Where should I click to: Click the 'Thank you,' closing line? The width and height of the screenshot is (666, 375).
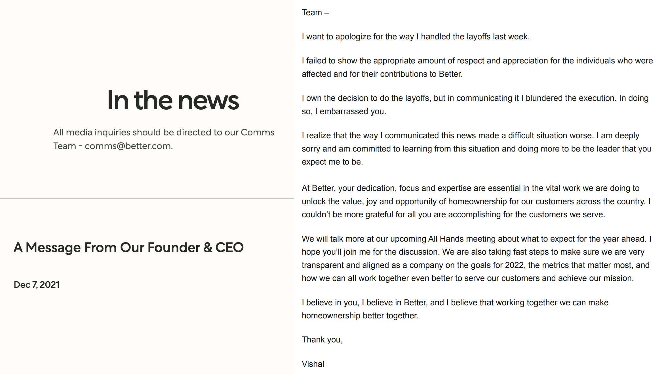[x=322, y=340]
